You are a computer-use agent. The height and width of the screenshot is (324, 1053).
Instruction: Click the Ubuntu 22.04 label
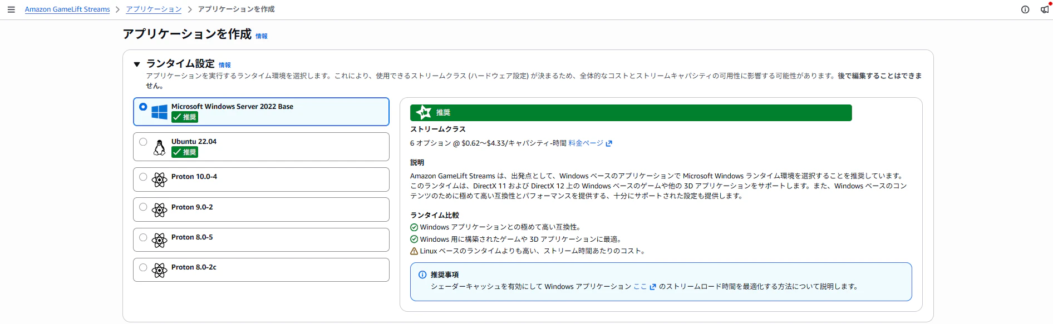pyautogui.click(x=194, y=142)
